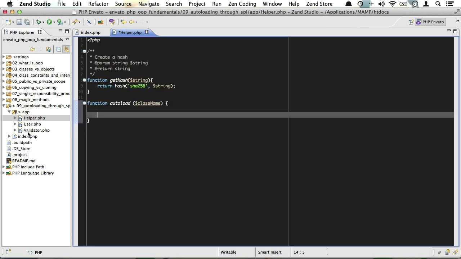This screenshot has width=461, height=259.
Task: Start debugging with the bug icon
Action: click(39, 22)
